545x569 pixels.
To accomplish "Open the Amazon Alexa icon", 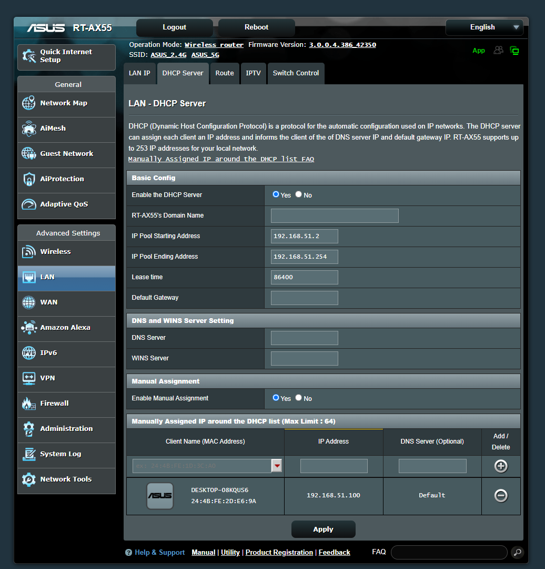I will tap(28, 327).
